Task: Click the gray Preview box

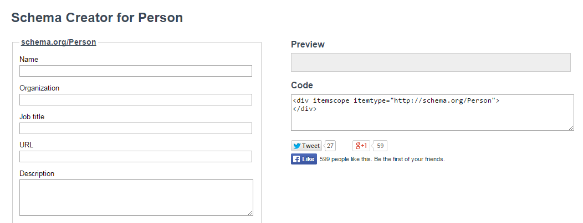Action: click(431, 62)
